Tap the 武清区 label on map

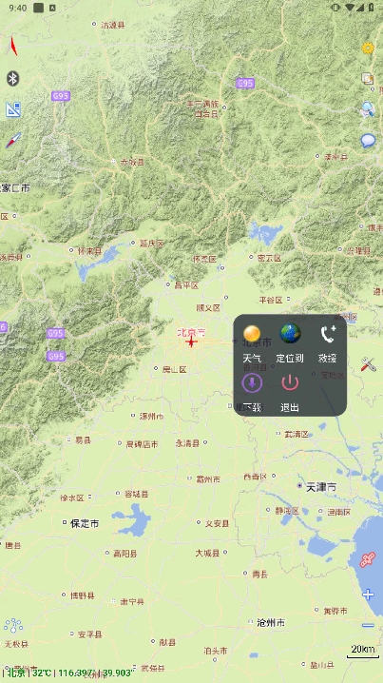coord(297,435)
